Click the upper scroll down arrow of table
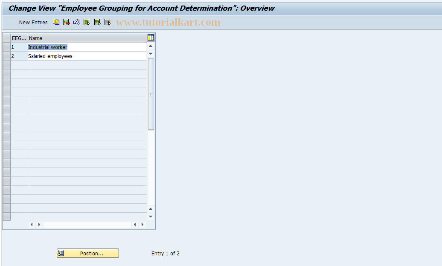The width and height of the screenshot is (442, 266). 151,54
